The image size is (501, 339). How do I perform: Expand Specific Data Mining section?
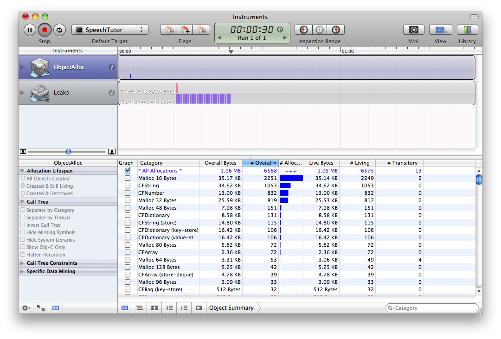[22, 271]
